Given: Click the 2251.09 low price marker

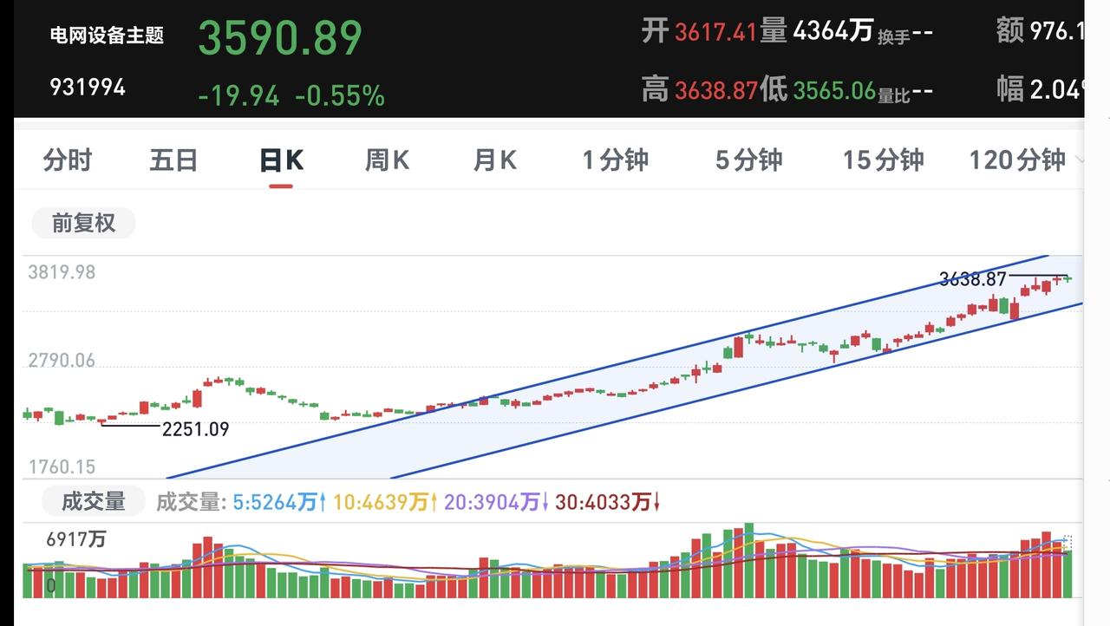Looking at the screenshot, I should click(x=195, y=429).
